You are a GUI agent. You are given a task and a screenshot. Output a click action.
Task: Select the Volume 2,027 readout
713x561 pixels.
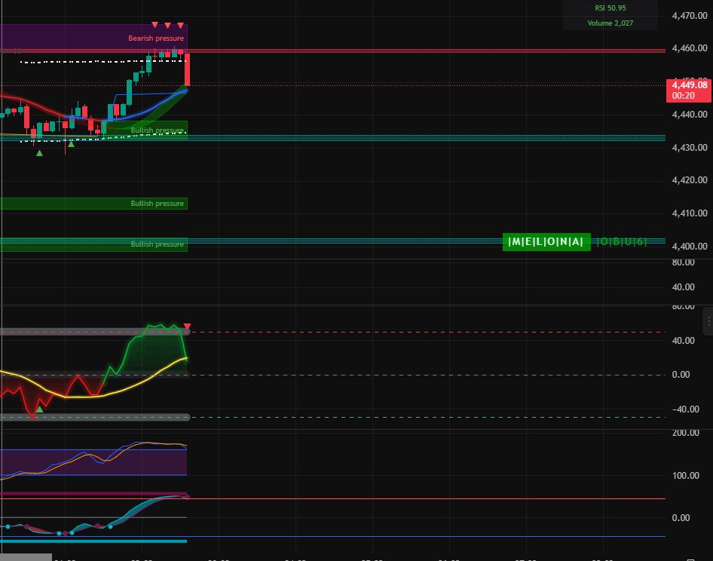coord(610,23)
